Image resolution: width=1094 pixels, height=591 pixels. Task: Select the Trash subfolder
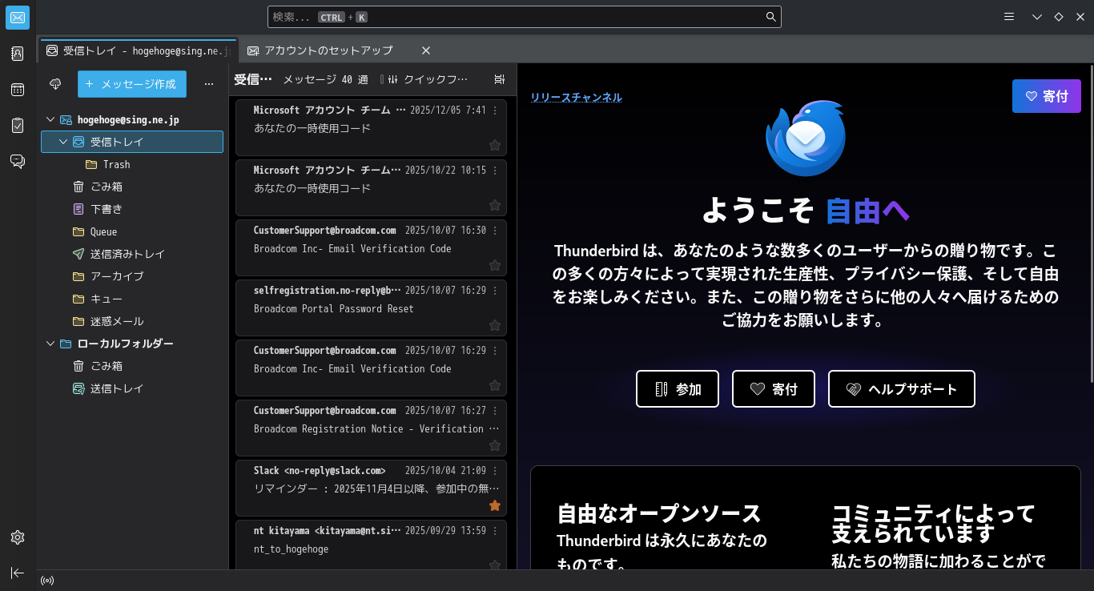coord(132,164)
